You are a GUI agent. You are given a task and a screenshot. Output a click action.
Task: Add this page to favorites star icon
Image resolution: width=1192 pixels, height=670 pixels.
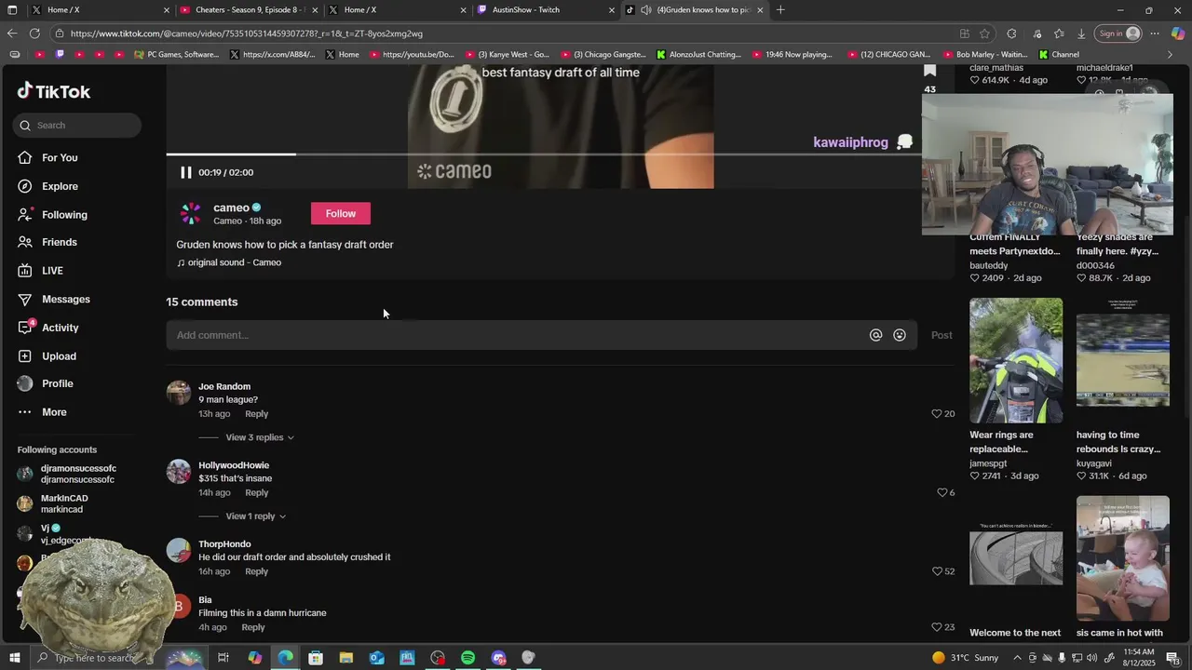coord(984,33)
